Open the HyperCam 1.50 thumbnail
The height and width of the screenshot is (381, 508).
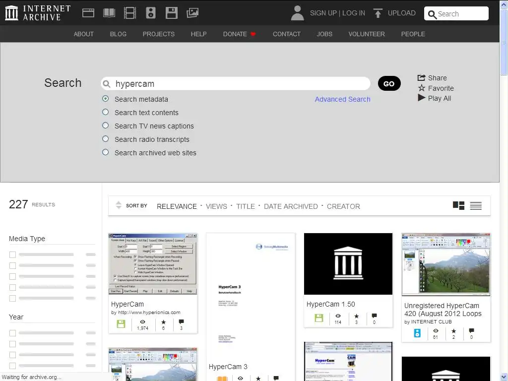click(348, 264)
